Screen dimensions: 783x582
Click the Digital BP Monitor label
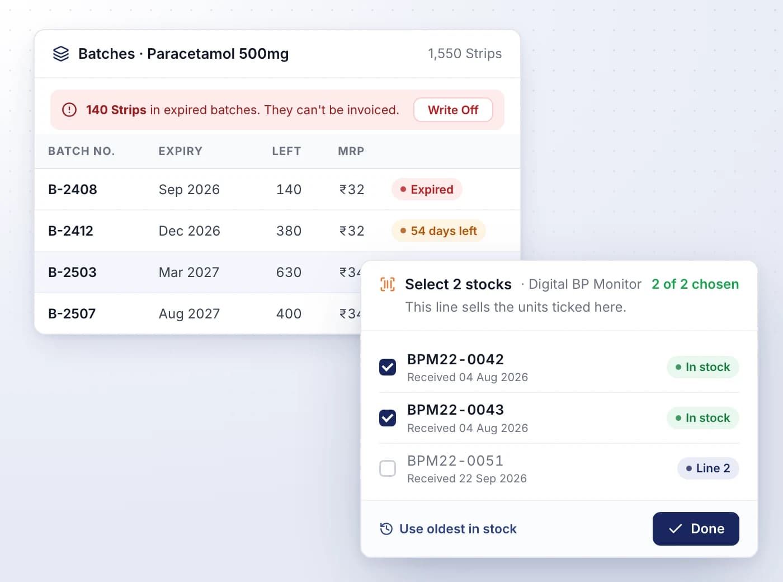(x=585, y=284)
